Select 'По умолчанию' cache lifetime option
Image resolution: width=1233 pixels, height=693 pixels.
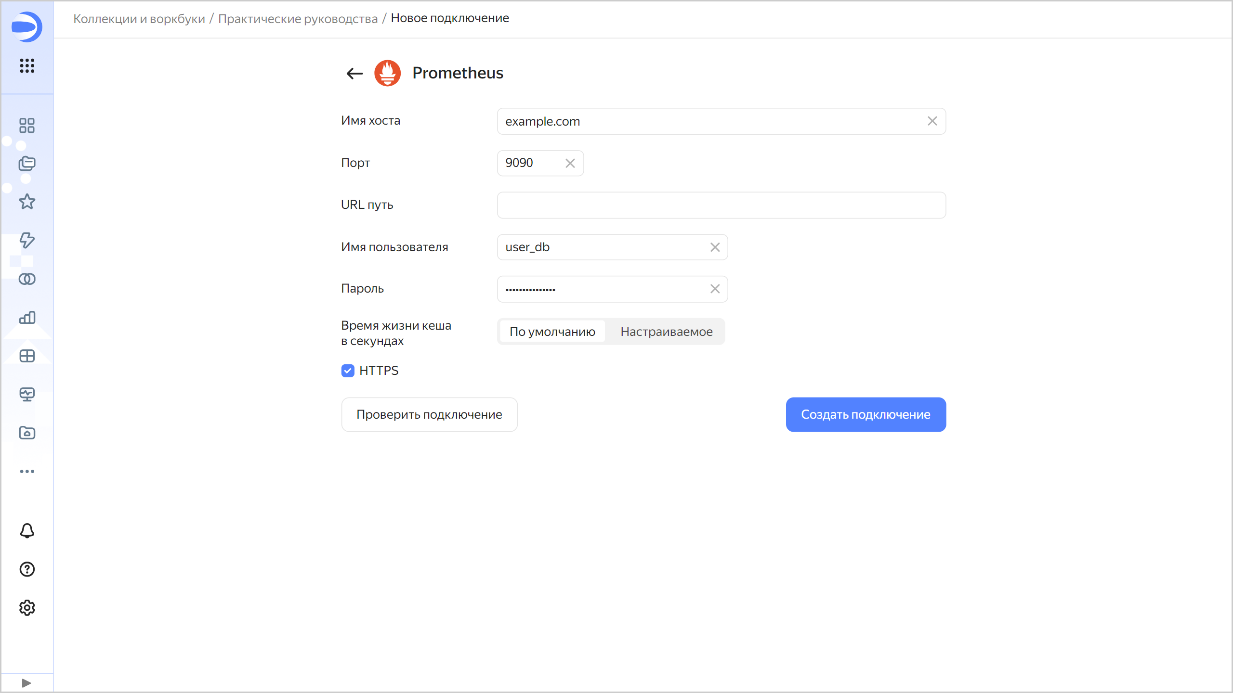552,332
